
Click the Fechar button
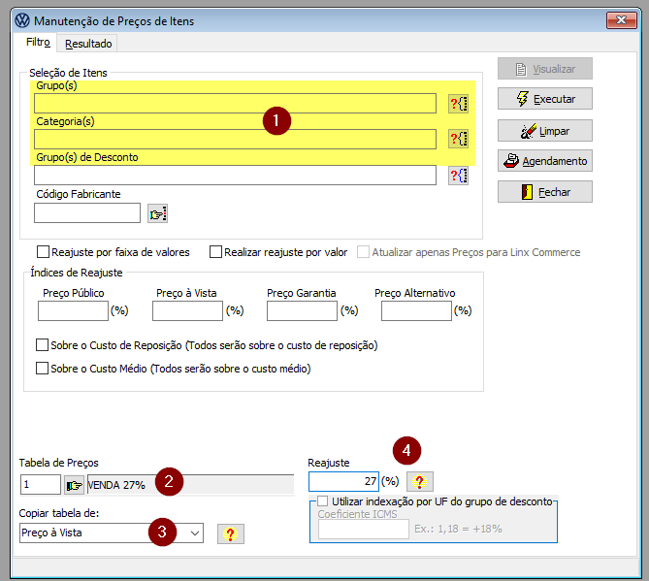point(544,192)
